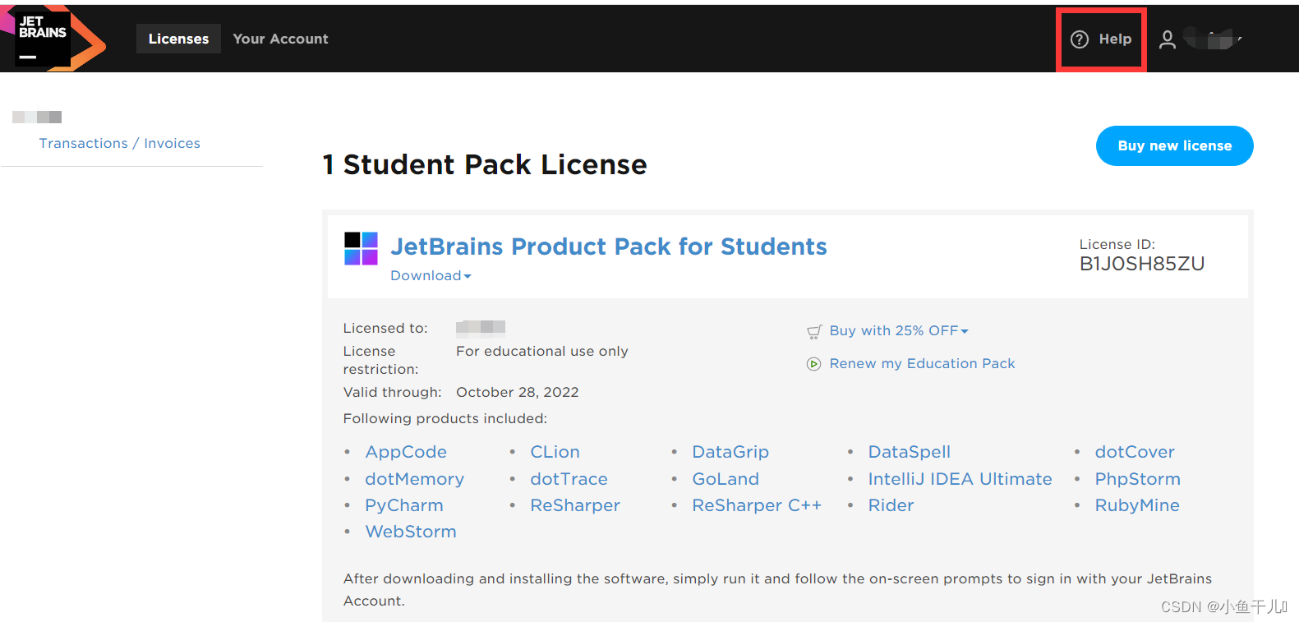Open the RubyMine product link
The height and width of the screenshot is (622, 1299).
[x=1137, y=505]
